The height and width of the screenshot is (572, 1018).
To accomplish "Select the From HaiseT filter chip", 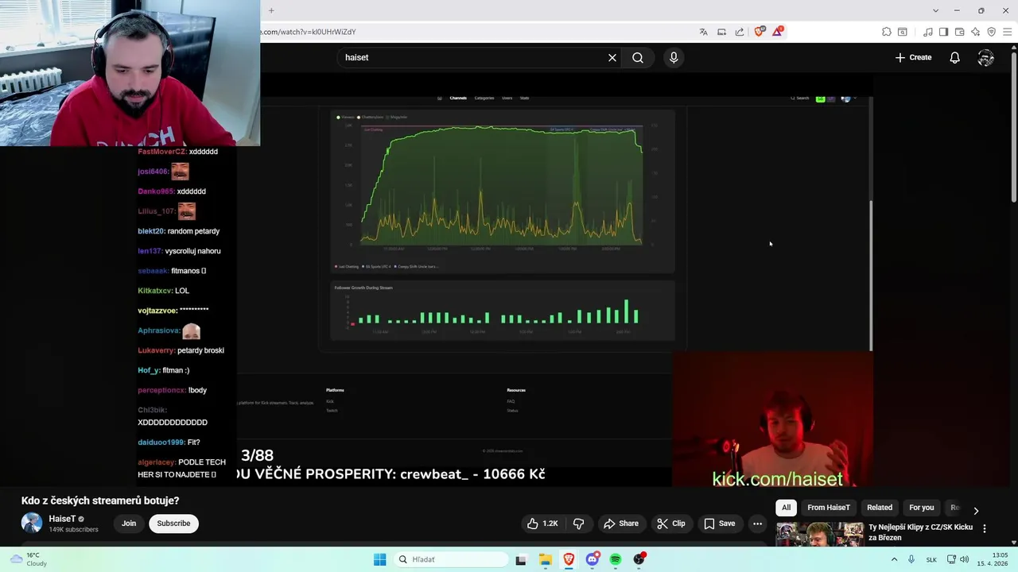I will (828, 508).
